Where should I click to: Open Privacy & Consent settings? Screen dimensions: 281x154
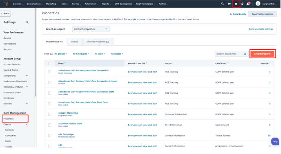(x=12, y=92)
